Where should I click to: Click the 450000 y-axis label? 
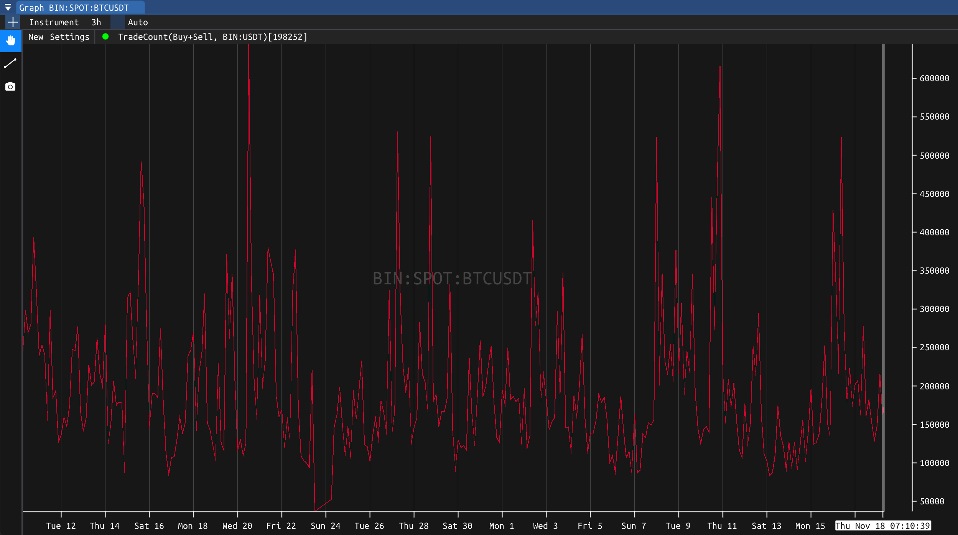point(934,194)
